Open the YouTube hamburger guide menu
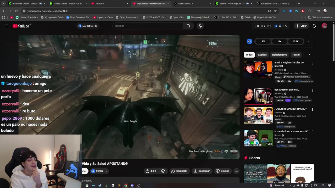 pos(6,26)
